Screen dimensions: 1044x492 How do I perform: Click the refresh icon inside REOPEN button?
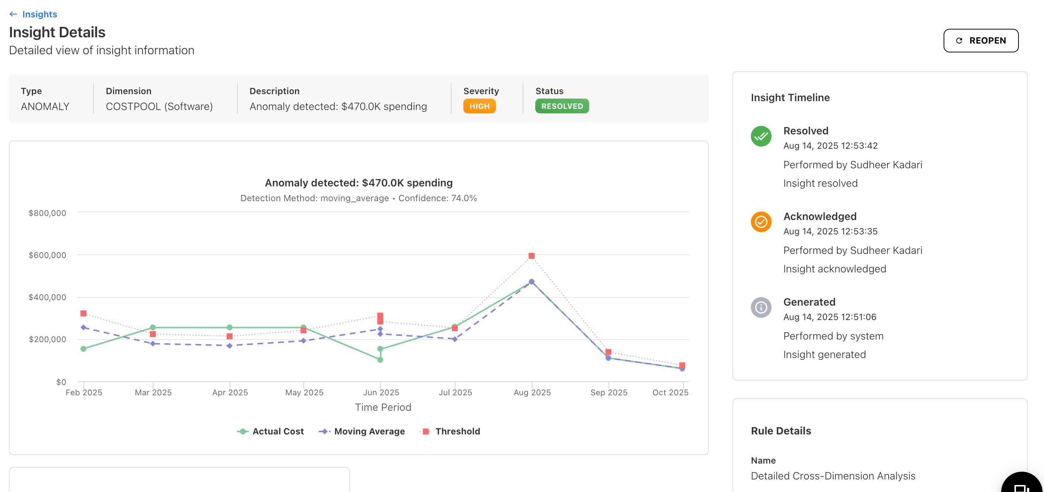pyautogui.click(x=958, y=41)
